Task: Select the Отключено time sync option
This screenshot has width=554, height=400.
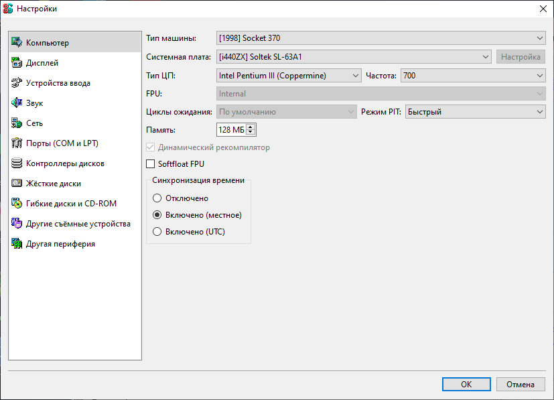Action: (x=157, y=198)
